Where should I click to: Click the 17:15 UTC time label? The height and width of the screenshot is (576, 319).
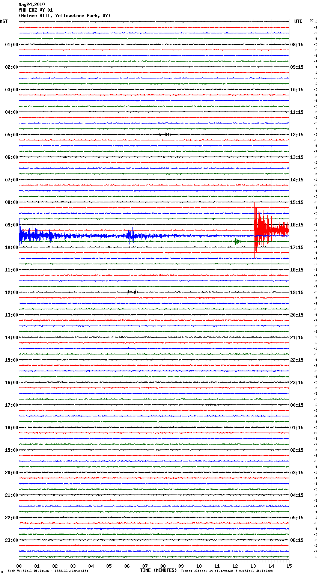pyautogui.click(x=297, y=247)
